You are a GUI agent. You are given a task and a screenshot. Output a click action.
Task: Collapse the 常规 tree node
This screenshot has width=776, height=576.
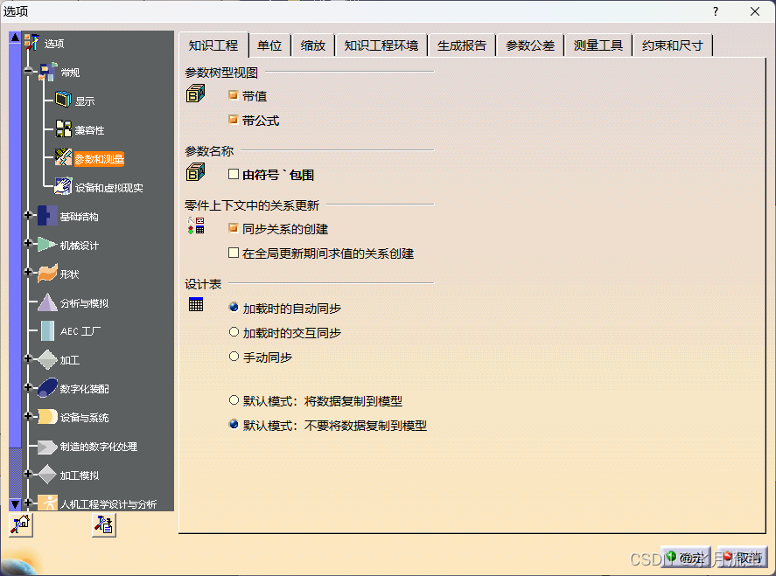click(x=28, y=72)
